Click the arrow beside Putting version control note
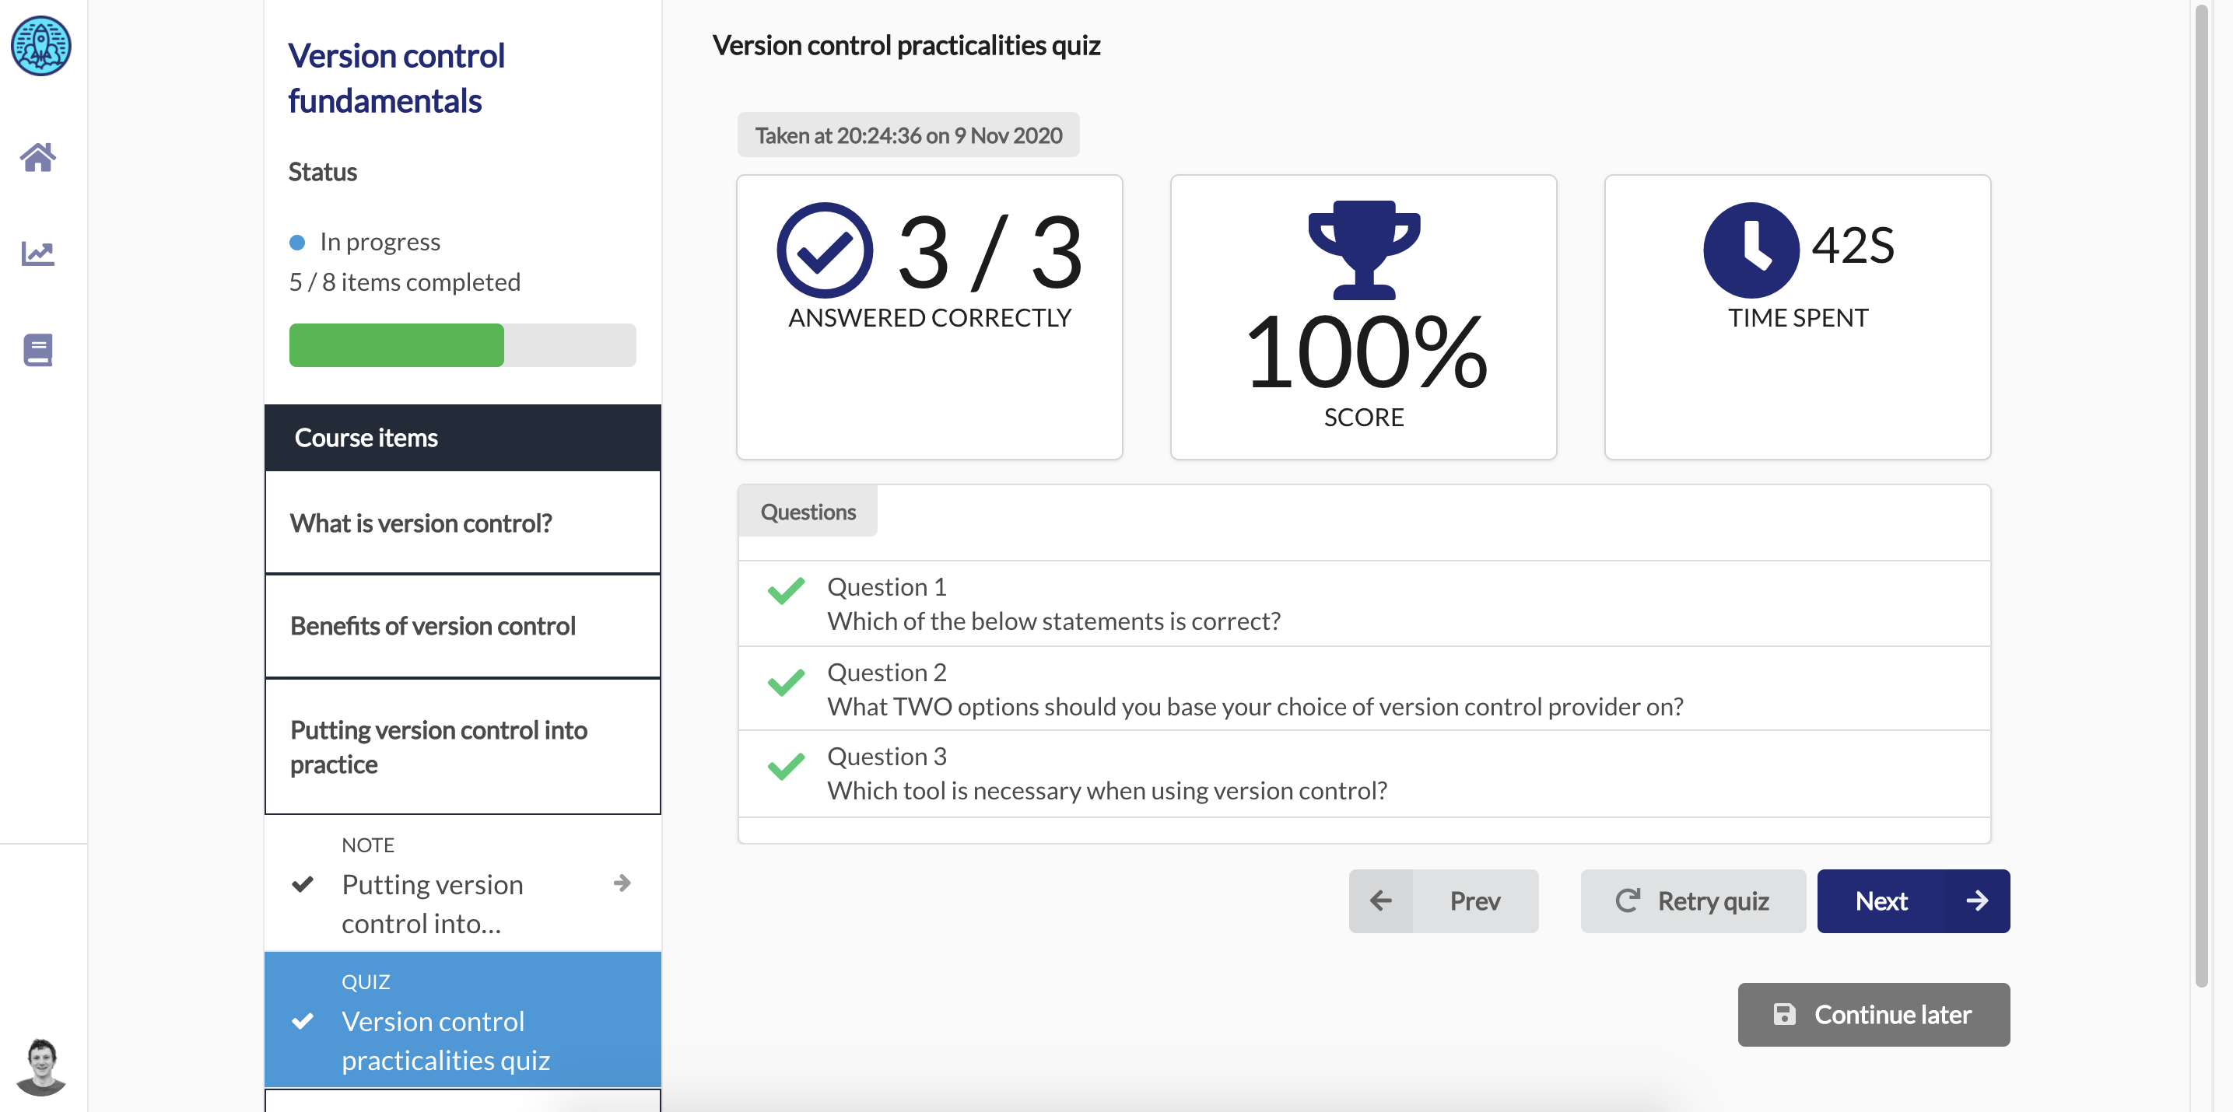Viewport: 2233px width, 1112px height. pos(622,883)
